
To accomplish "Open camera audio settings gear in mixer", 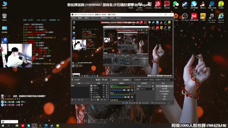I will click(x=132, y=97).
